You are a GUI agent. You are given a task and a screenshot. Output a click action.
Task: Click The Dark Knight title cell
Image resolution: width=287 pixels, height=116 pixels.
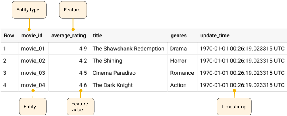point(112,85)
